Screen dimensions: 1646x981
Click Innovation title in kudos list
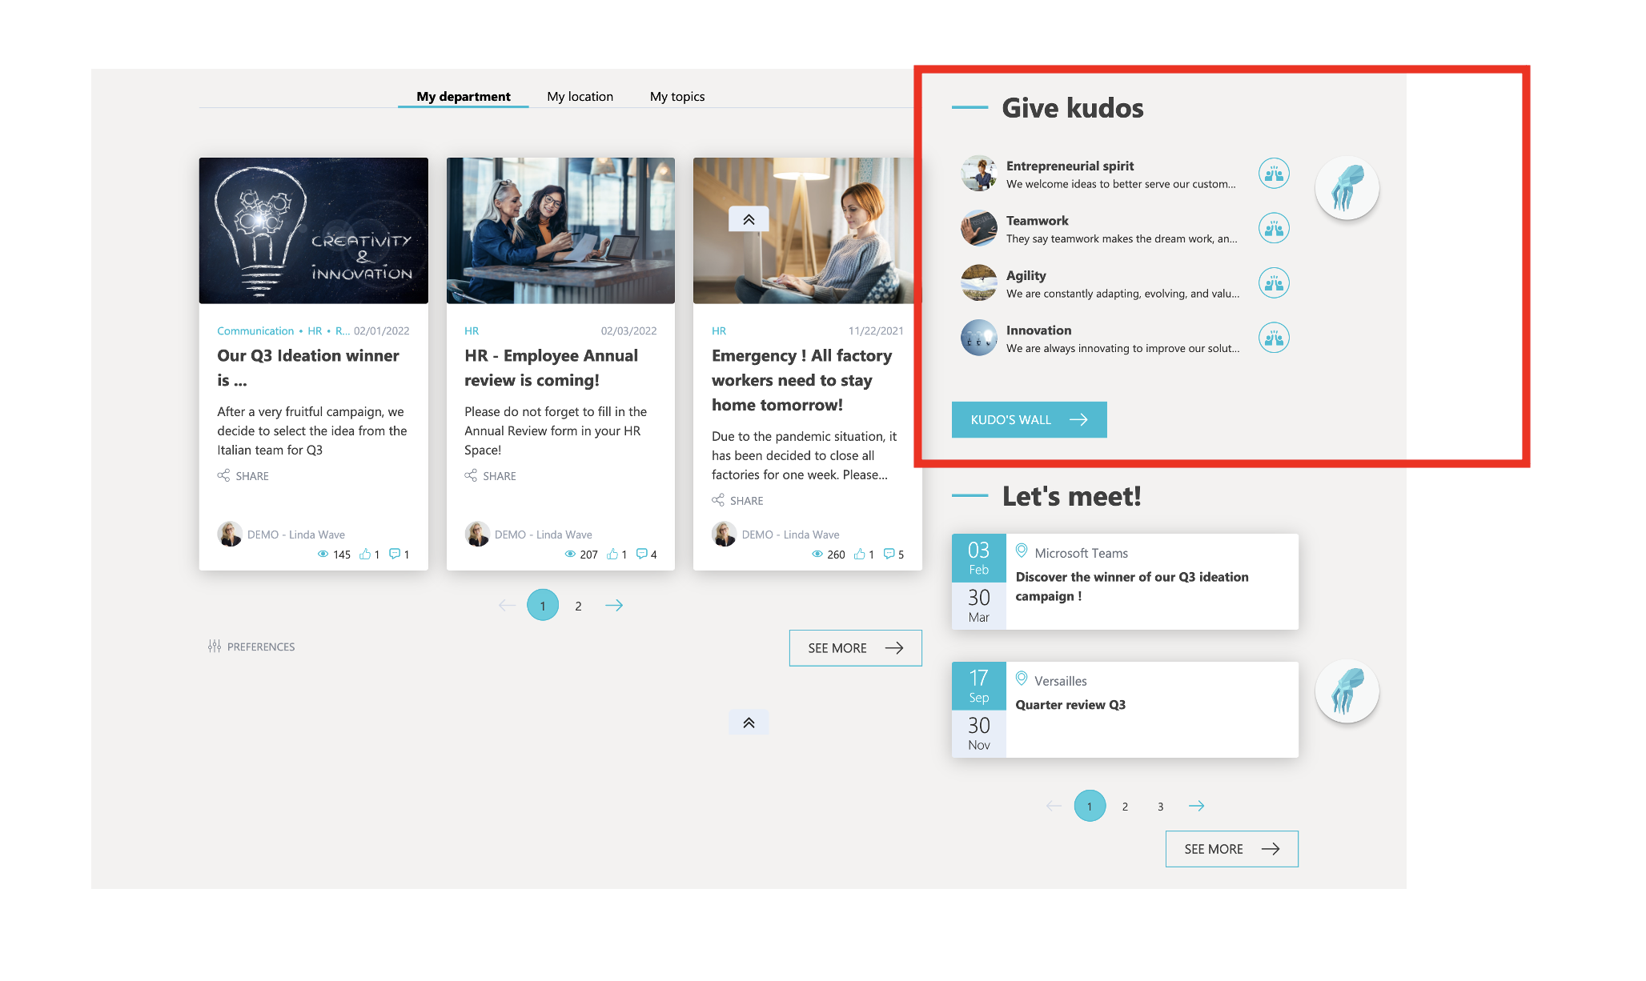(1038, 330)
